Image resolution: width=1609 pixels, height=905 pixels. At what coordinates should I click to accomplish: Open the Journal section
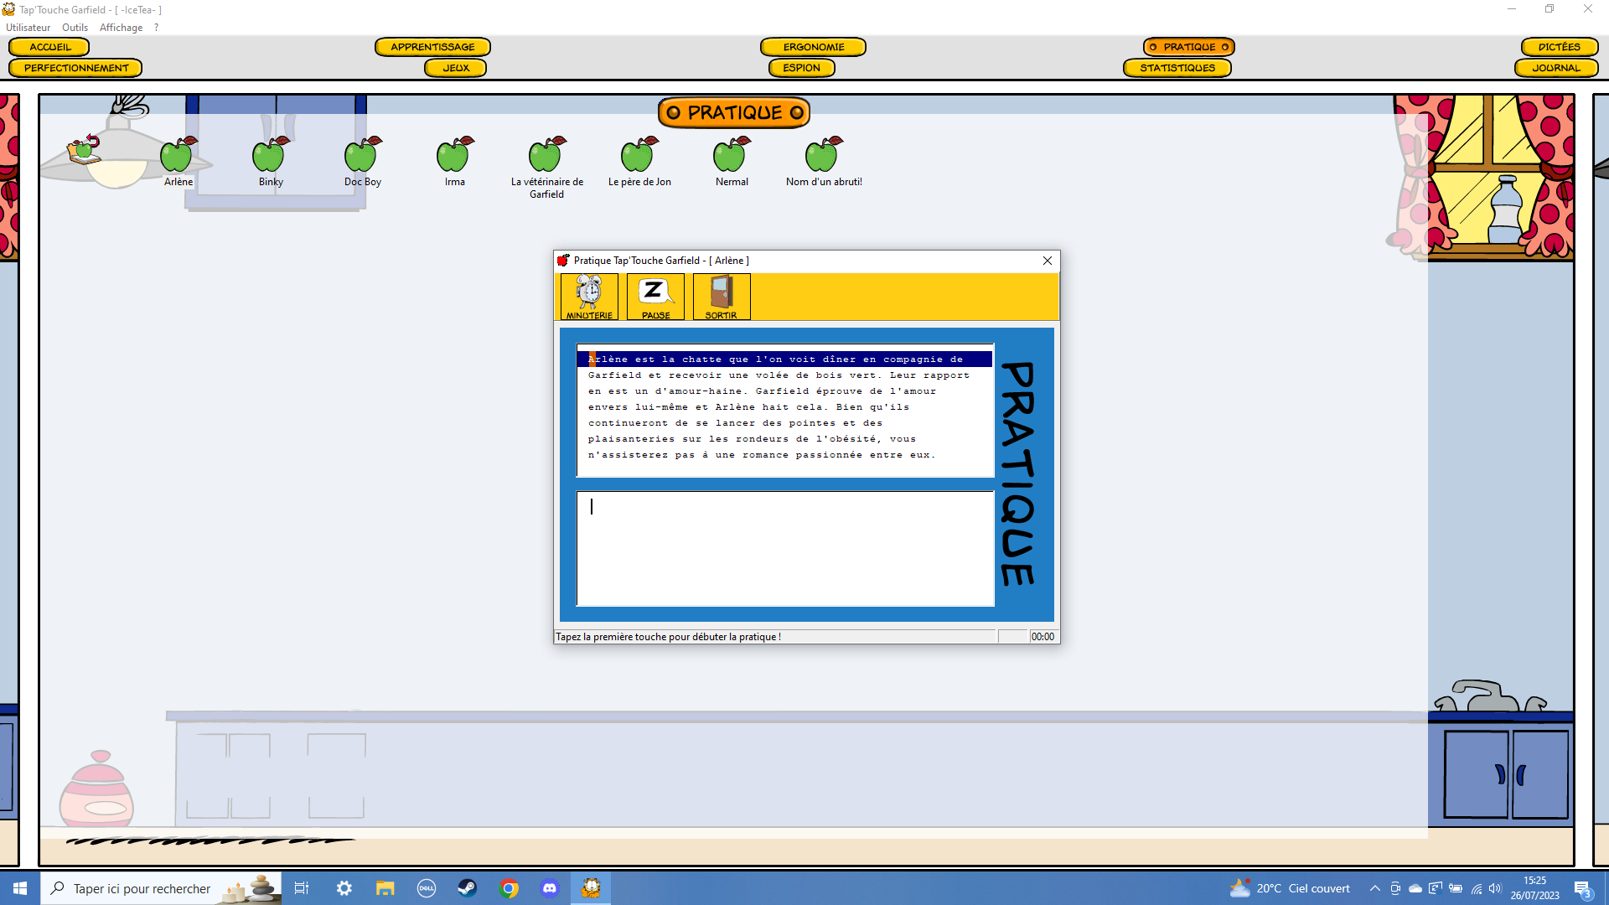coord(1556,68)
